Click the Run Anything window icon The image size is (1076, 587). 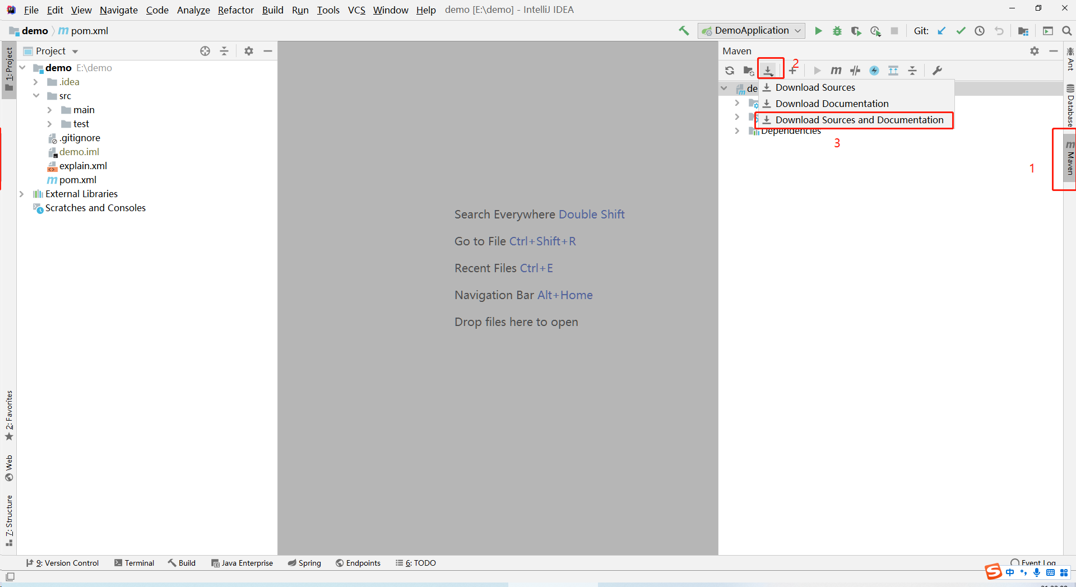tap(1048, 31)
